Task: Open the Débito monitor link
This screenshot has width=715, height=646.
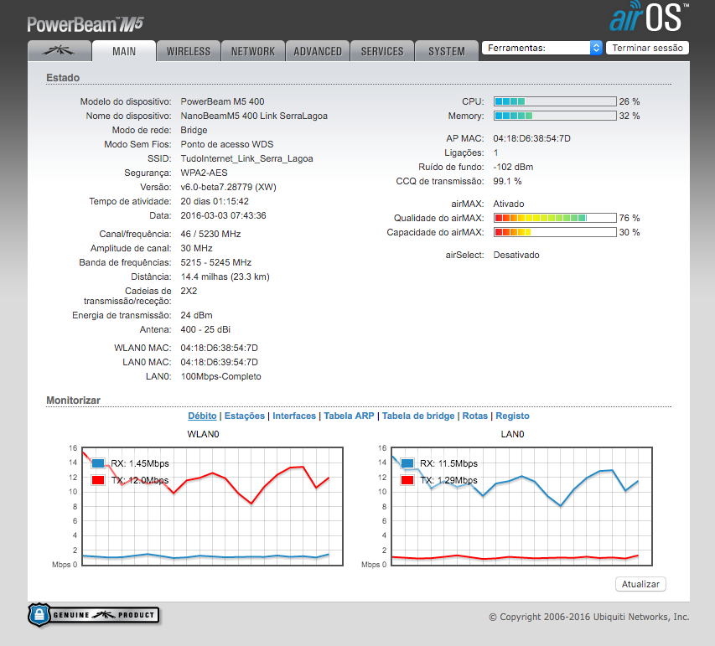Action: coord(202,416)
